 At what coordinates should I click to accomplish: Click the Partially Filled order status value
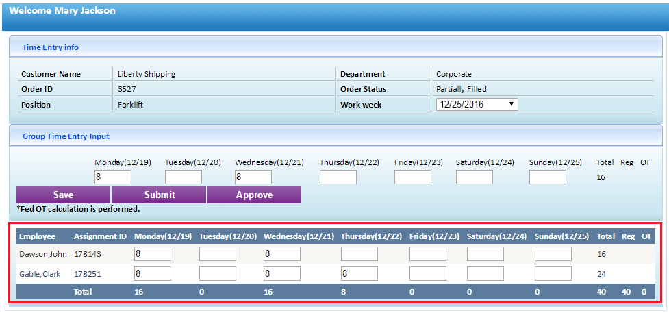click(x=462, y=89)
